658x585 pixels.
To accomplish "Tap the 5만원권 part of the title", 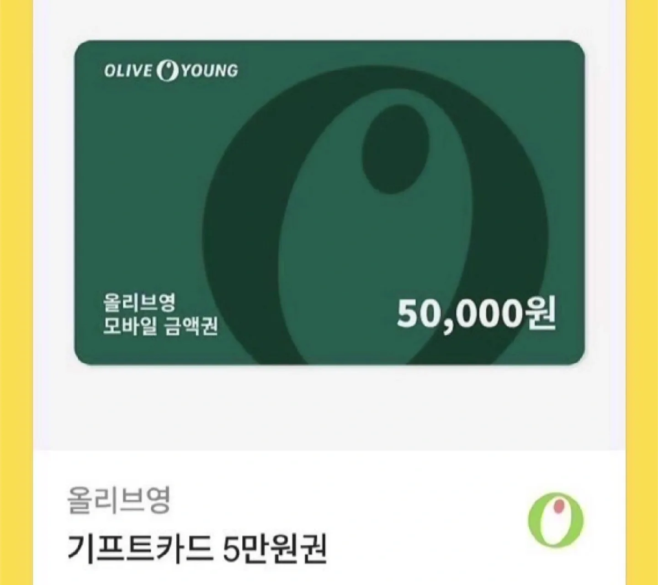I will click(x=275, y=548).
